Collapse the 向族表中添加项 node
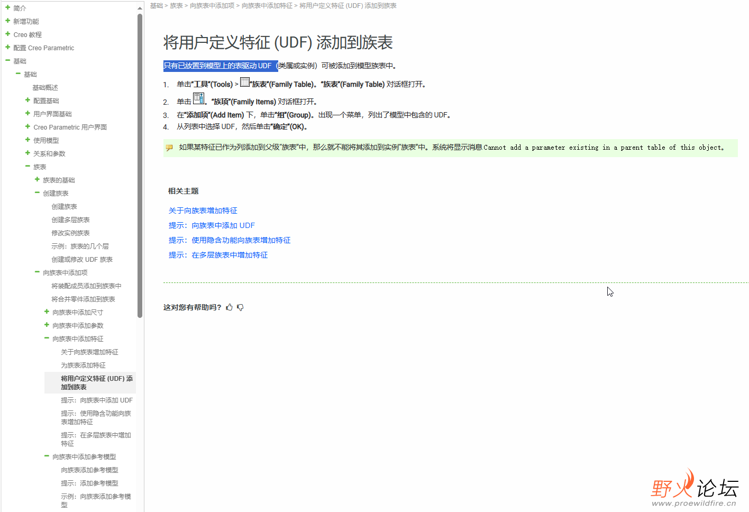Image resolution: width=749 pixels, height=512 pixels. click(x=37, y=272)
